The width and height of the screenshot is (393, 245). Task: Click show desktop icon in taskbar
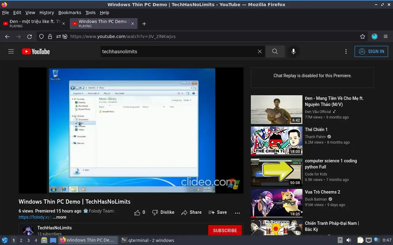point(53,240)
